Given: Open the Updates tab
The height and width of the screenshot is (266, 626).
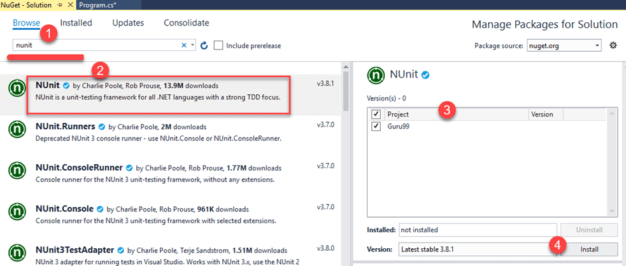Looking at the screenshot, I should click(128, 23).
